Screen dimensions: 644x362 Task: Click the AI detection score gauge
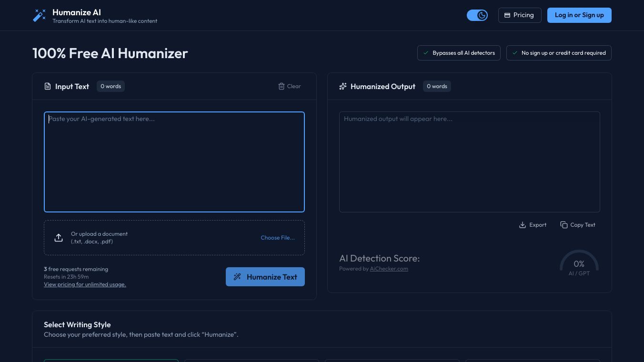pyautogui.click(x=579, y=263)
